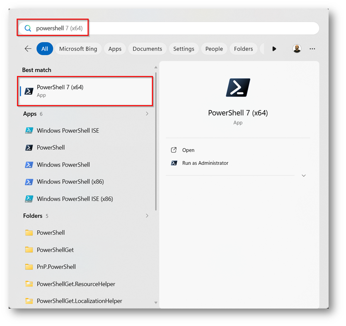Screen dimensions: 346x326
Task: Choose Run as Administrator
Action: pyautogui.click(x=205, y=163)
